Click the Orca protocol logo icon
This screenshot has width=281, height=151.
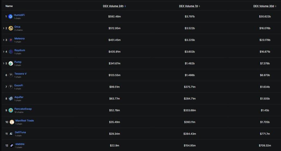11,28
